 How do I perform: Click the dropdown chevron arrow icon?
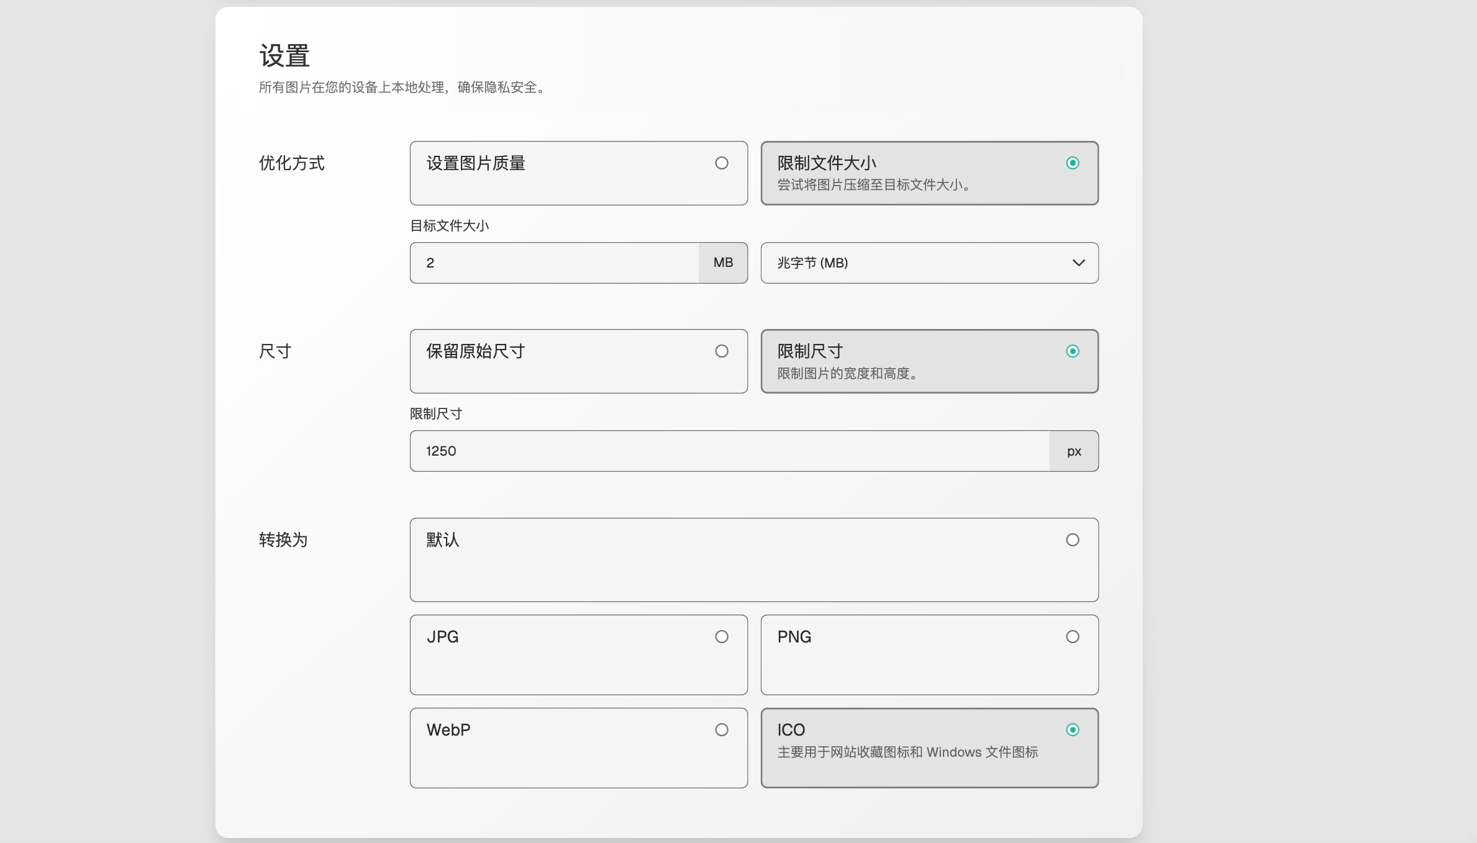pyautogui.click(x=1078, y=263)
